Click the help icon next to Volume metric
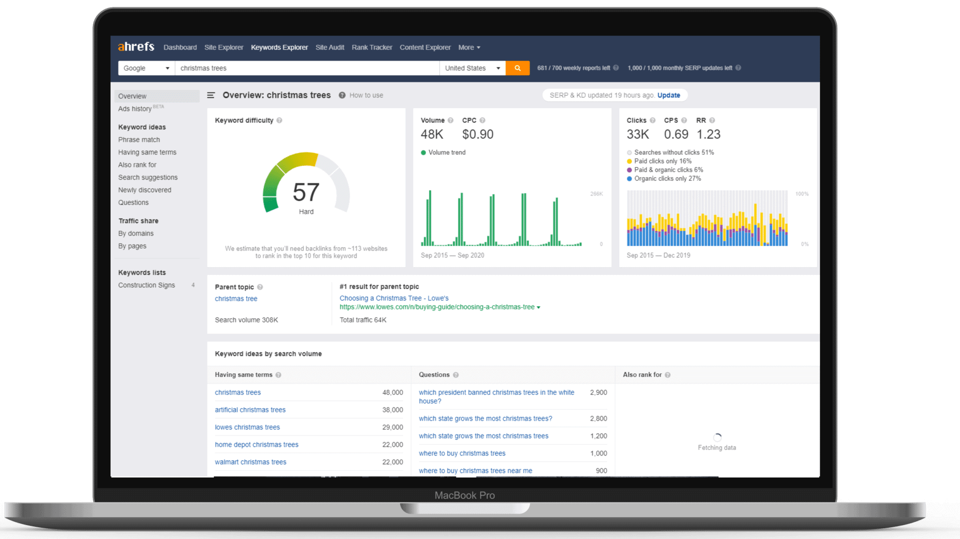 (451, 120)
